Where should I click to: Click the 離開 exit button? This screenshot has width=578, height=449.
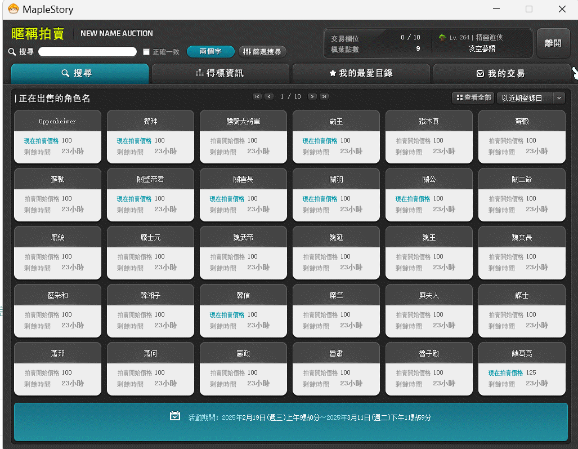click(x=553, y=43)
